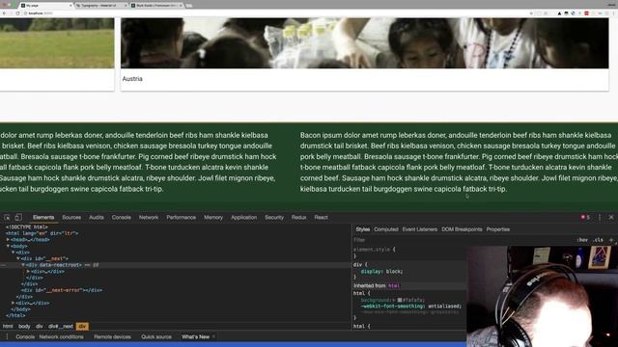The image size is (618, 347).
Task: Click the div#__next breadcrumb item
Action: point(61,326)
